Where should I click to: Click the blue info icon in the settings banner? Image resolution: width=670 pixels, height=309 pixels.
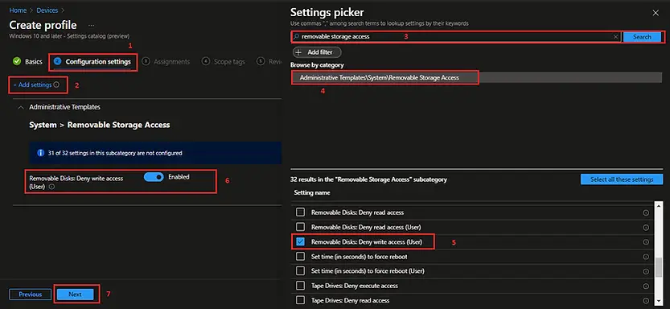pos(40,153)
